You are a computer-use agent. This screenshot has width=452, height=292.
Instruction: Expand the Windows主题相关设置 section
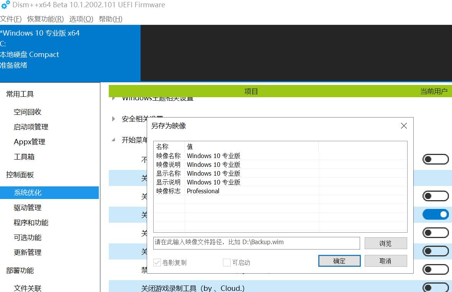coord(113,98)
